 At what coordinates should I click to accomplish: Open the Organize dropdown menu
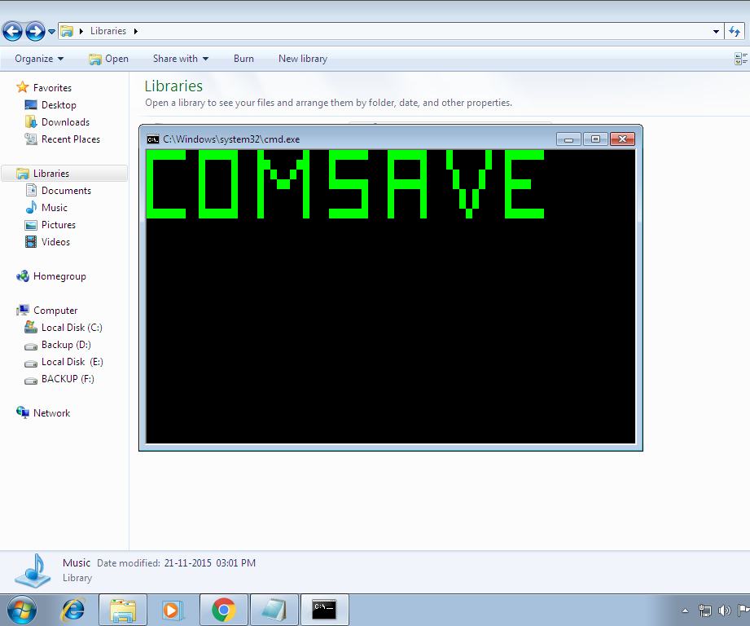(x=37, y=59)
